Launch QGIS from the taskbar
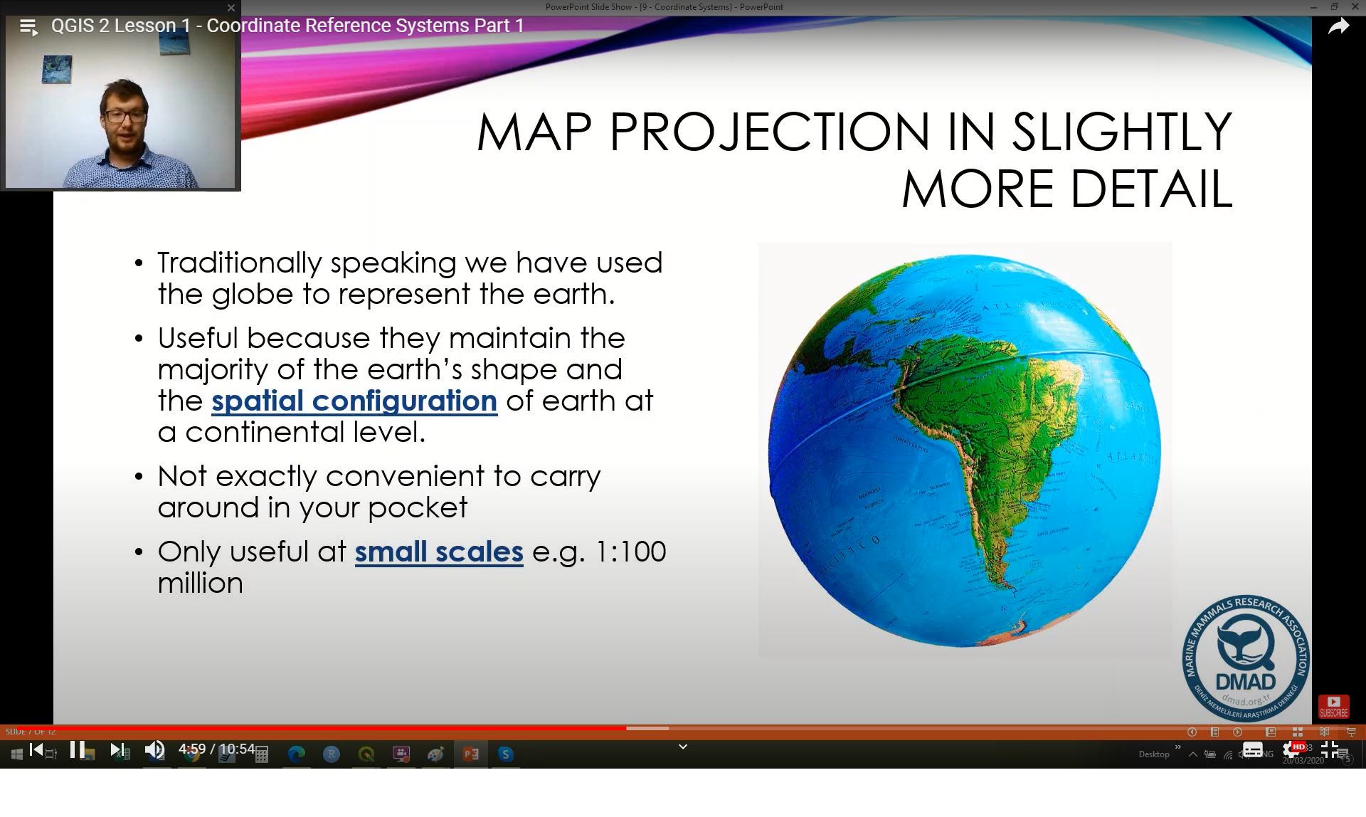1366x817 pixels. coord(367,753)
